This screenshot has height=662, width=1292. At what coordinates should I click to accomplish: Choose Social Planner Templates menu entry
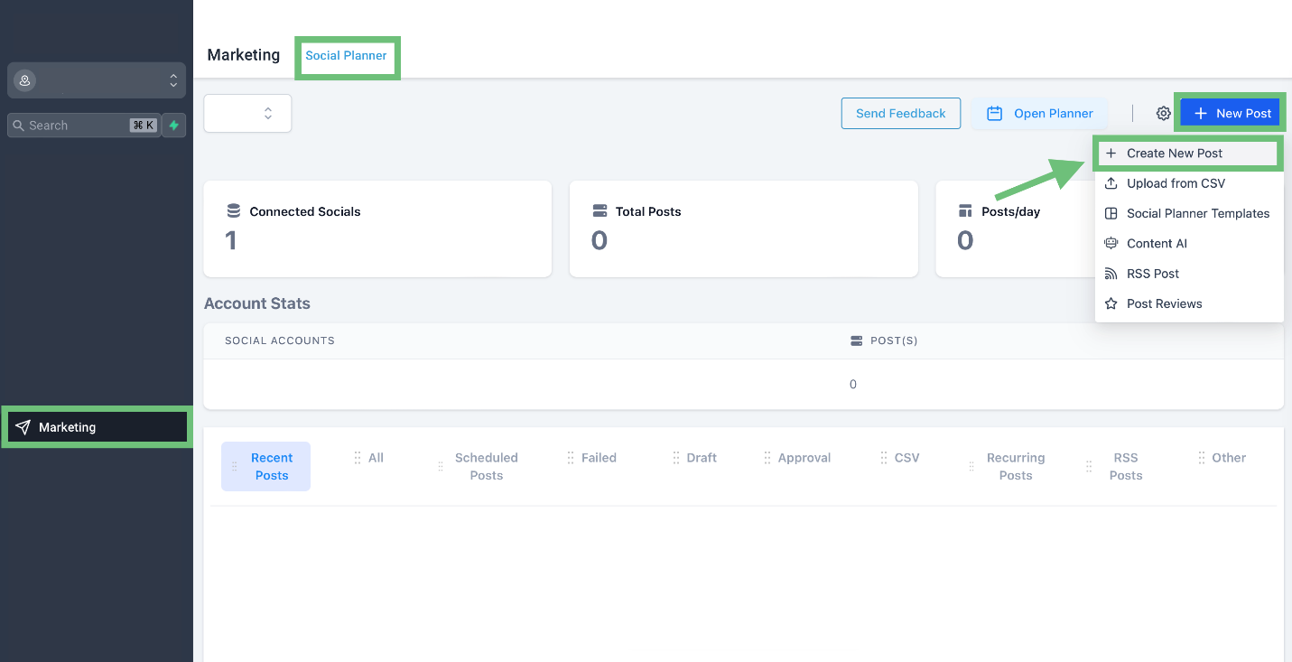[1188, 214]
